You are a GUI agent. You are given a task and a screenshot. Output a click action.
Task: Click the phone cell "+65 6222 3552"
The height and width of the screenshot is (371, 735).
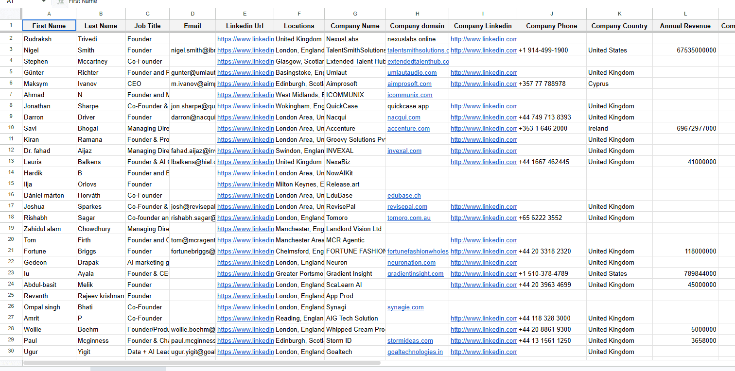[552, 218]
